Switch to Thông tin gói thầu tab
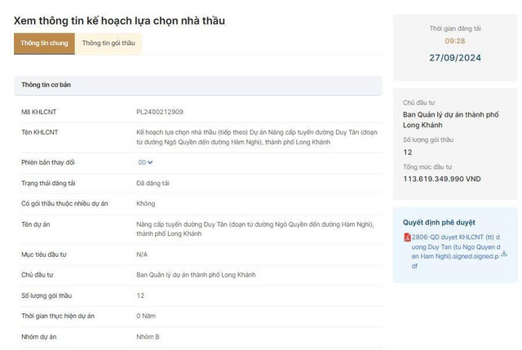This screenshot has height=350, width=522. 108,43
